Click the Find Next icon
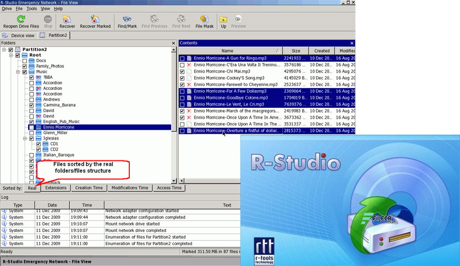 (x=181, y=19)
